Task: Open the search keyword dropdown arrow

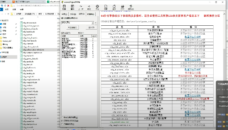Action: (x=92, y=23)
